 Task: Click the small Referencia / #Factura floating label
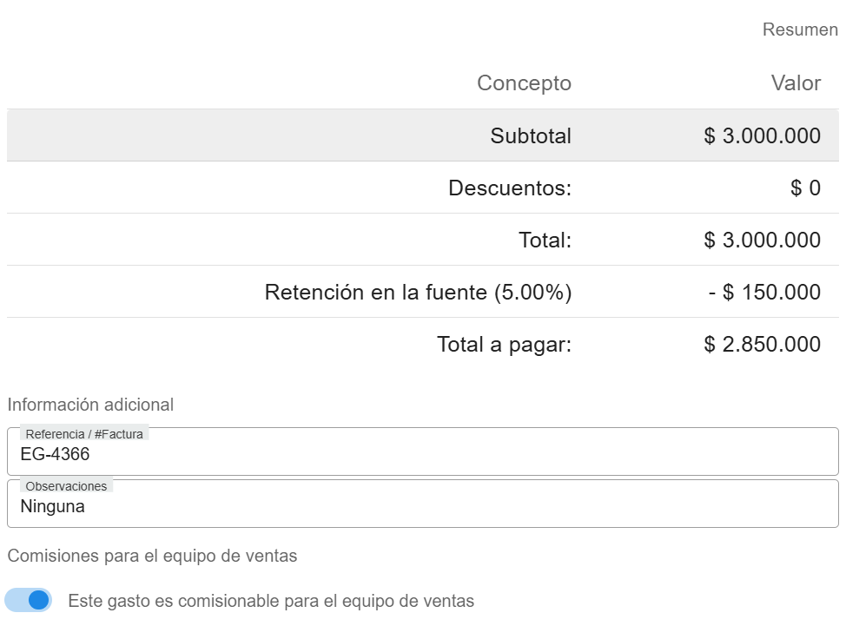(x=84, y=434)
